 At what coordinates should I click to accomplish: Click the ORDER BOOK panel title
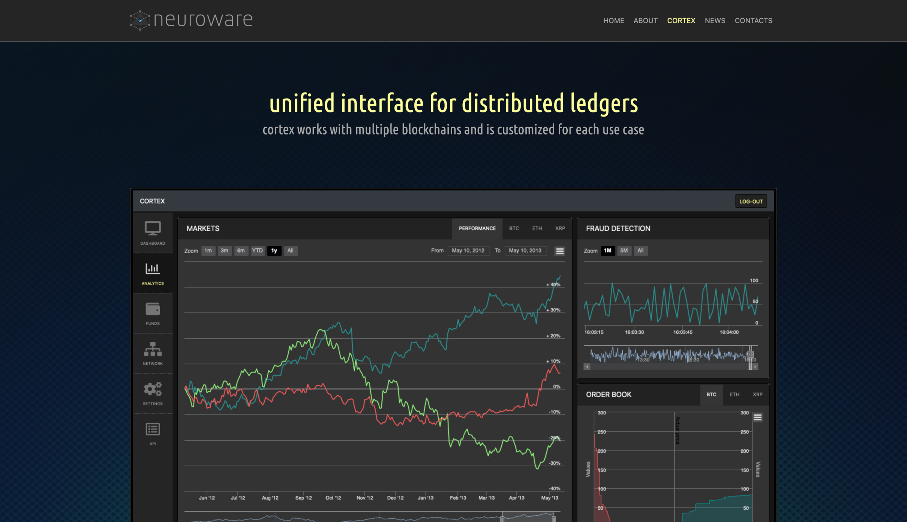tap(609, 395)
